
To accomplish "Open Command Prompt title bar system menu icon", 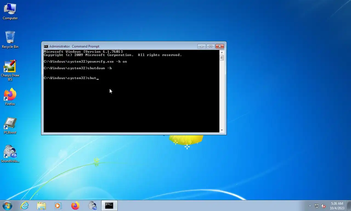I will click(x=46, y=46).
